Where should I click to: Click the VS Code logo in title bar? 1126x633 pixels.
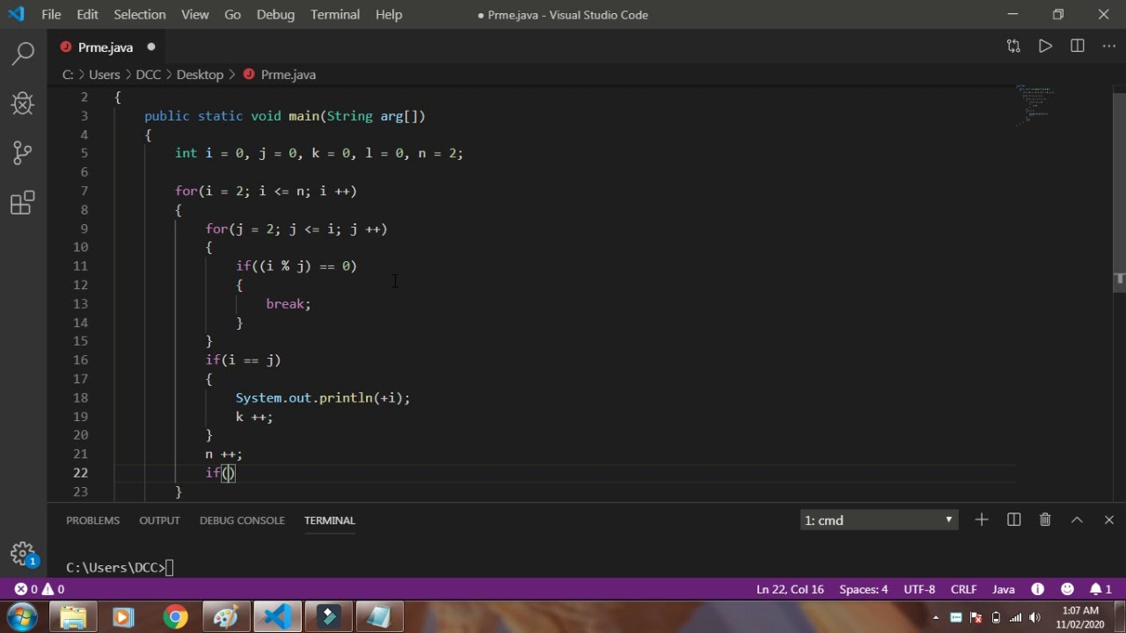coord(16,14)
